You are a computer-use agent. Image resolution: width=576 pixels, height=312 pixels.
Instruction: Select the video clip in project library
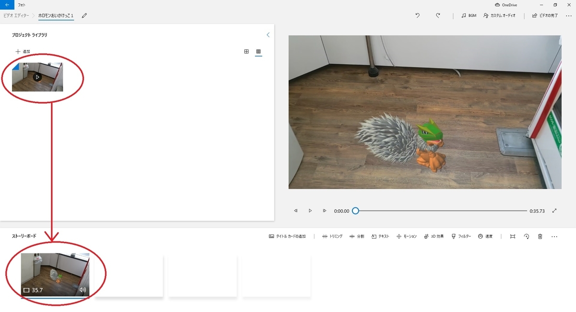click(37, 77)
